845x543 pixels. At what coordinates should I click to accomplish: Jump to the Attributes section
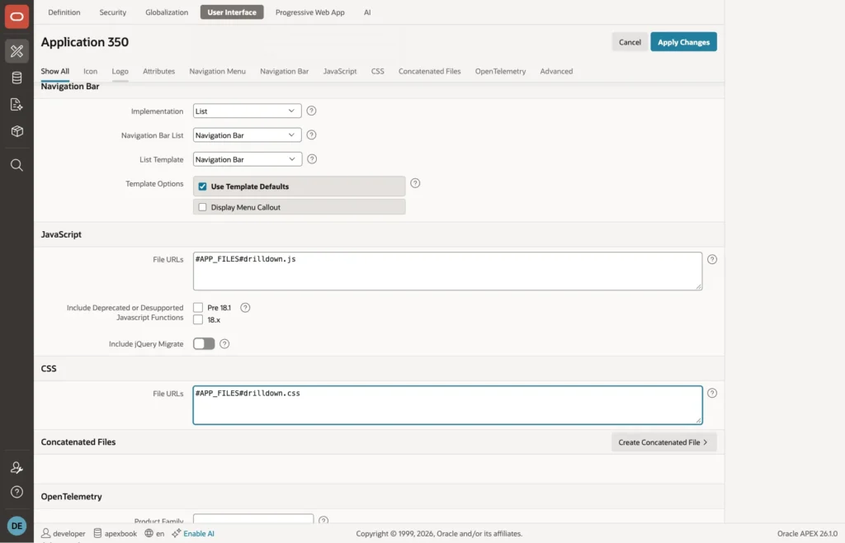pos(158,71)
